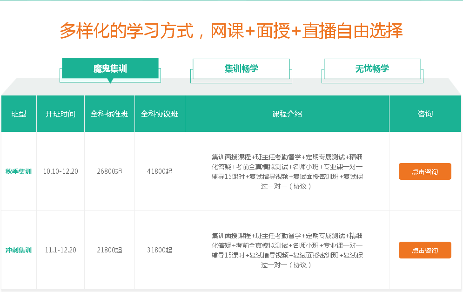
Task: Select the 21800起 price for 冲刺集训
Action: pyautogui.click(x=109, y=250)
